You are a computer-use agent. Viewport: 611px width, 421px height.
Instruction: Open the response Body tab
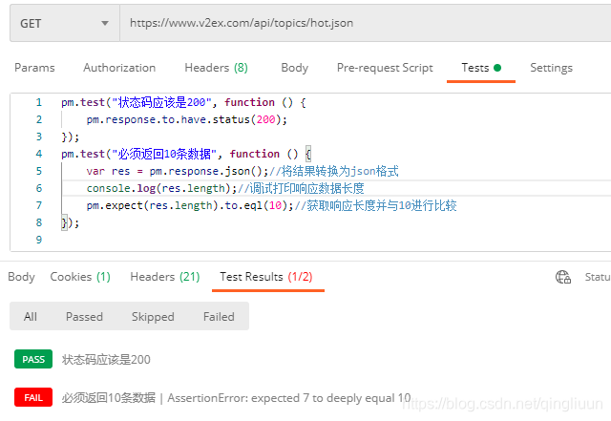[21, 277]
